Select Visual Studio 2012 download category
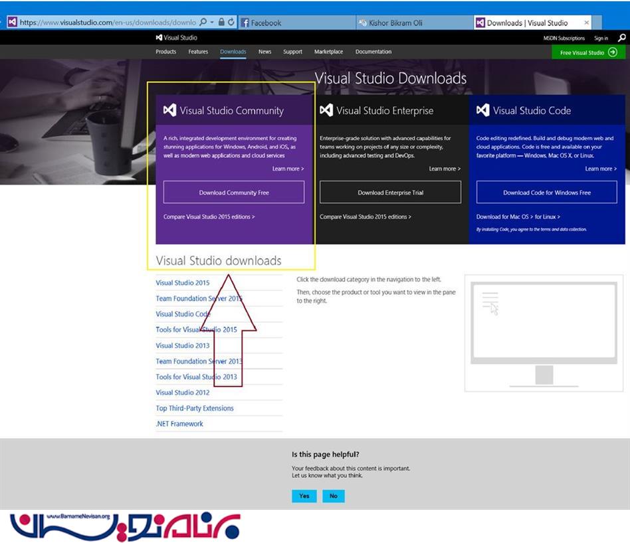Viewport: 630px width, 543px height. 182,392
